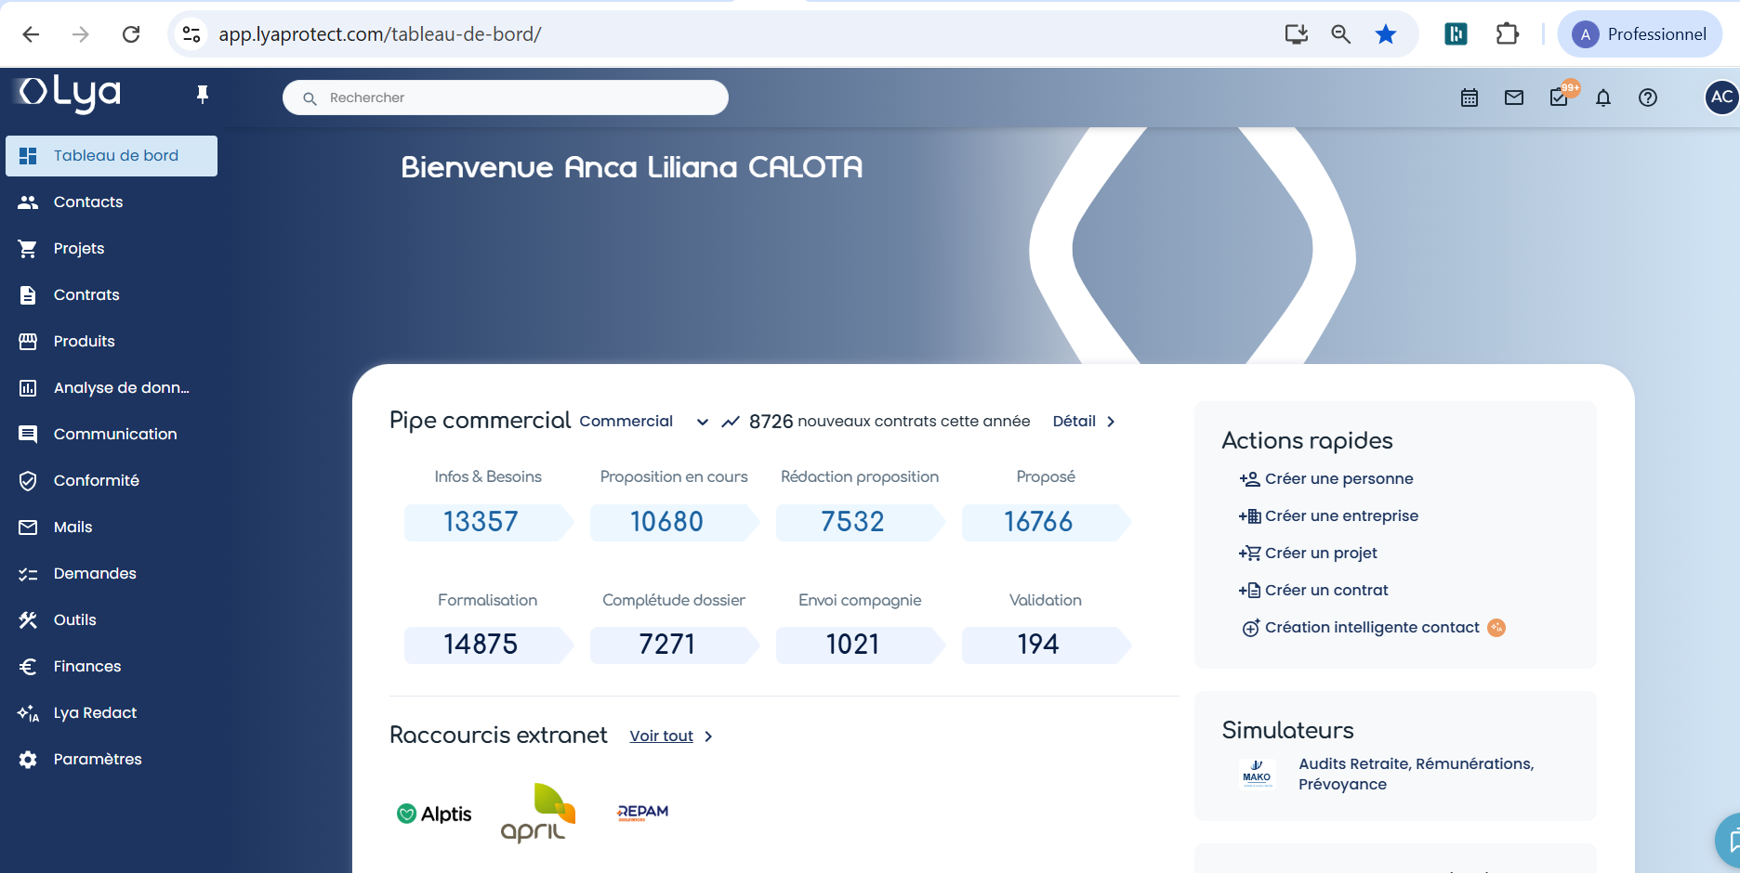Viewport: 1740px width, 873px height.
Task: Open the Alptis extranet shortcut logo
Action: [434, 814]
